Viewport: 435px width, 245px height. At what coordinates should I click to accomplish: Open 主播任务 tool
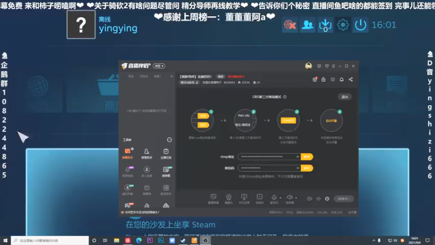coord(166,154)
